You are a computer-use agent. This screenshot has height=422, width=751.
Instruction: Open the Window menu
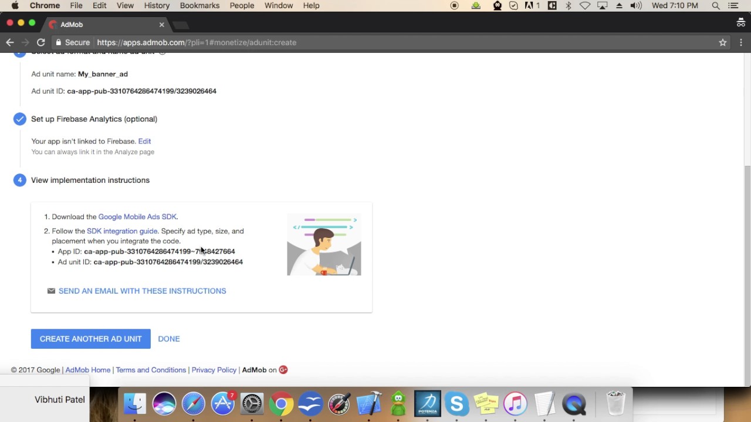pos(279,6)
